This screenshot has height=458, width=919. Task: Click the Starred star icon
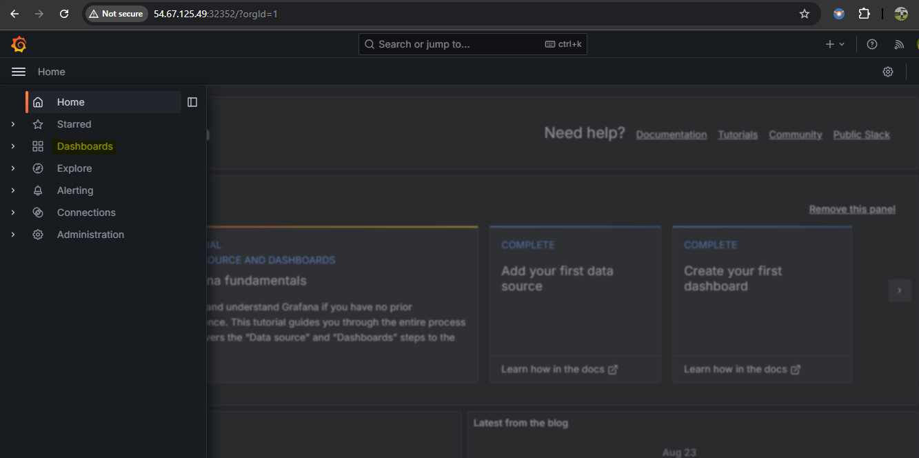38,124
